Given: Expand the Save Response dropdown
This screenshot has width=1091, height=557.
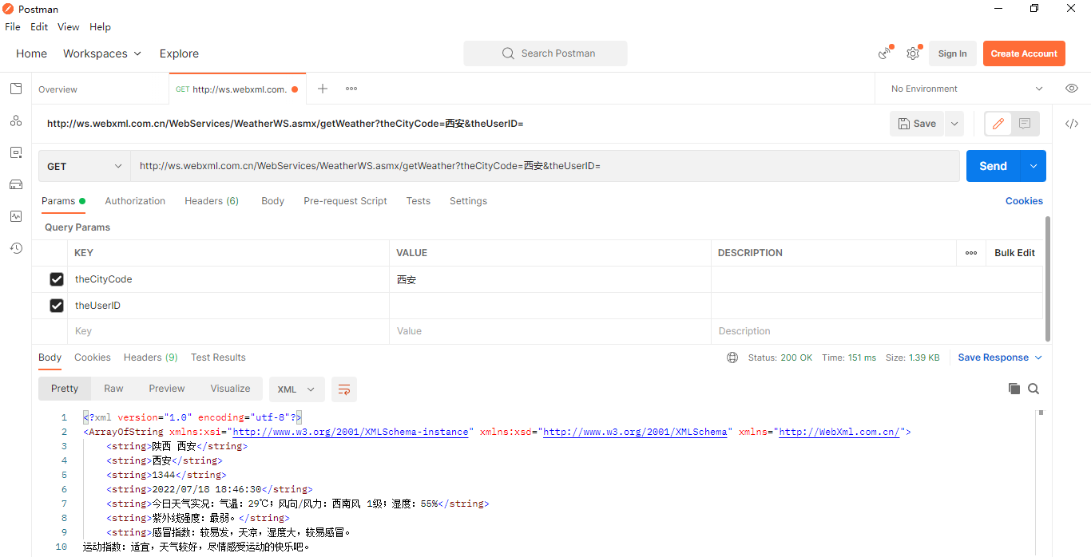Looking at the screenshot, I should [1000, 358].
